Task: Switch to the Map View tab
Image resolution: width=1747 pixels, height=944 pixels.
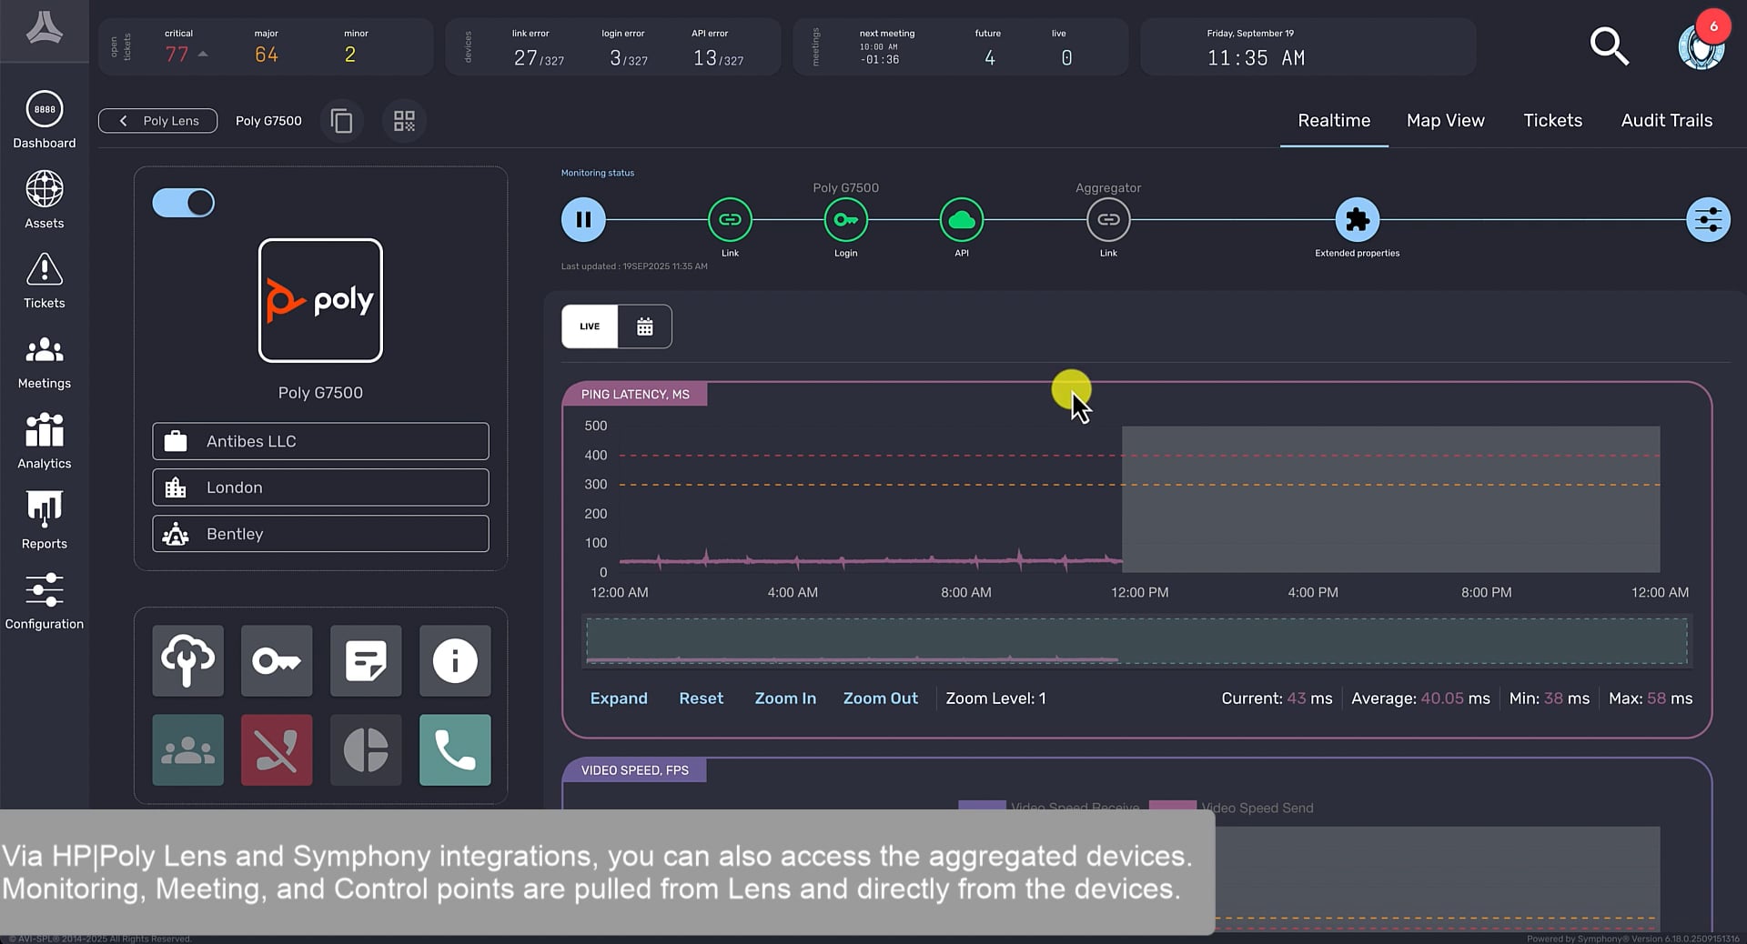Action: click(1445, 121)
